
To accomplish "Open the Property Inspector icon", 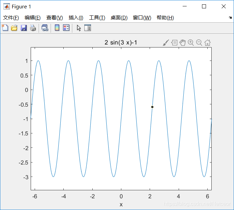I will tap(88, 28).
